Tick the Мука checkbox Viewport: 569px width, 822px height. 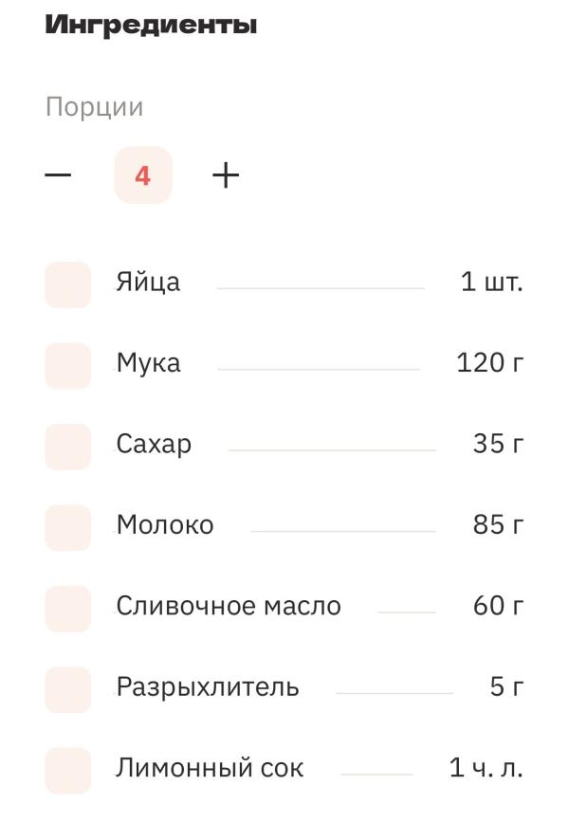click(68, 365)
